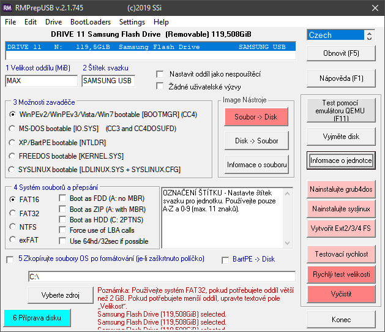Image resolution: width=385 pixels, height=332 pixels.
Task: Select MS-DOS bootable [IO.SYS] option
Action: click(12, 129)
